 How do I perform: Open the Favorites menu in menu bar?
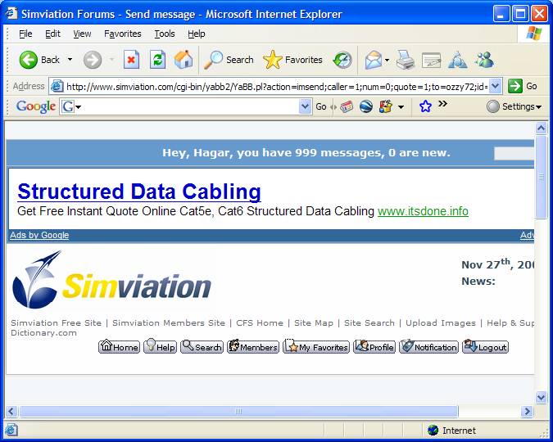122,34
